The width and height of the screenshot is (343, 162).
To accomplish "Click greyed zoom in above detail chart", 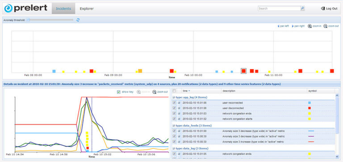I will [143, 92].
